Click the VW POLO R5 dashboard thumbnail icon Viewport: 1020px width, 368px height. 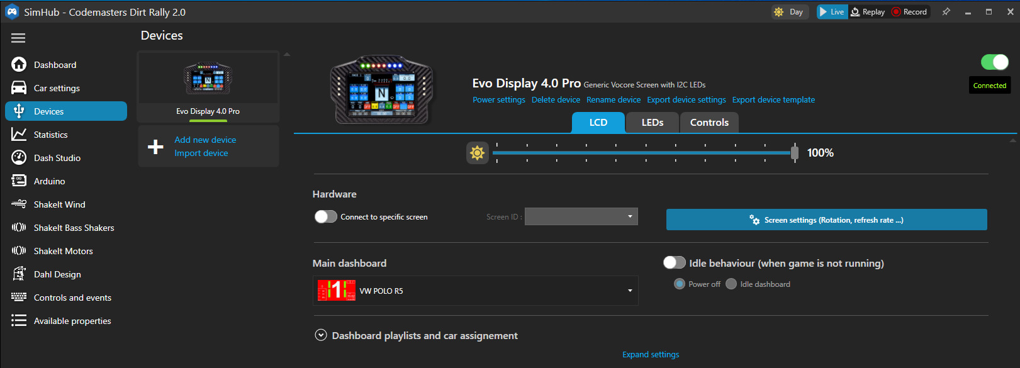coord(337,290)
